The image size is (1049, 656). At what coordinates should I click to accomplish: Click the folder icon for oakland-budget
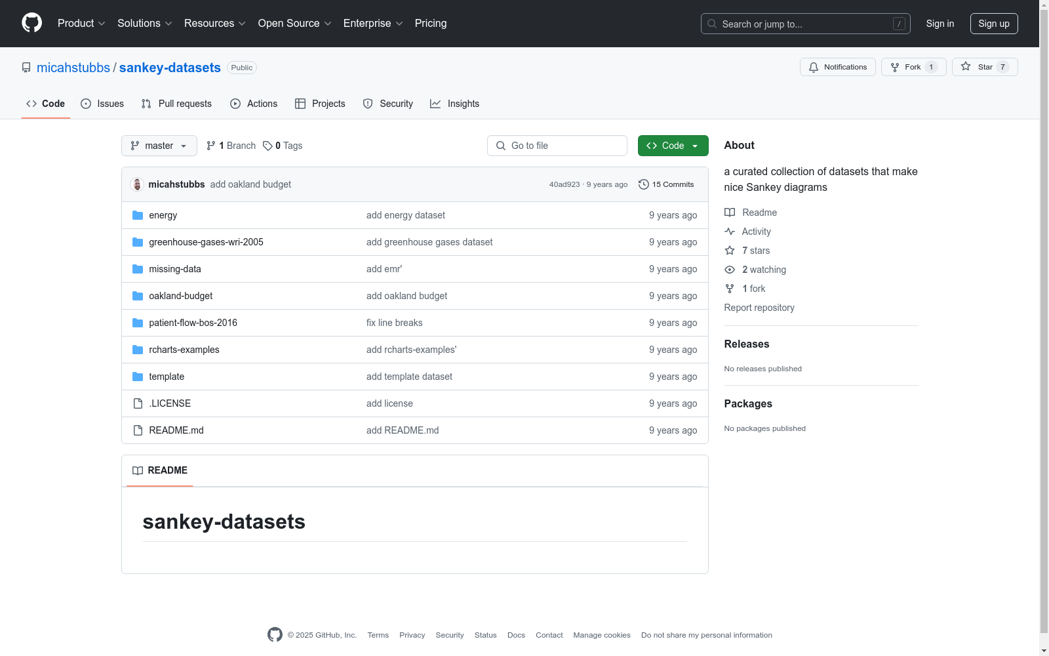pos(138,296)
